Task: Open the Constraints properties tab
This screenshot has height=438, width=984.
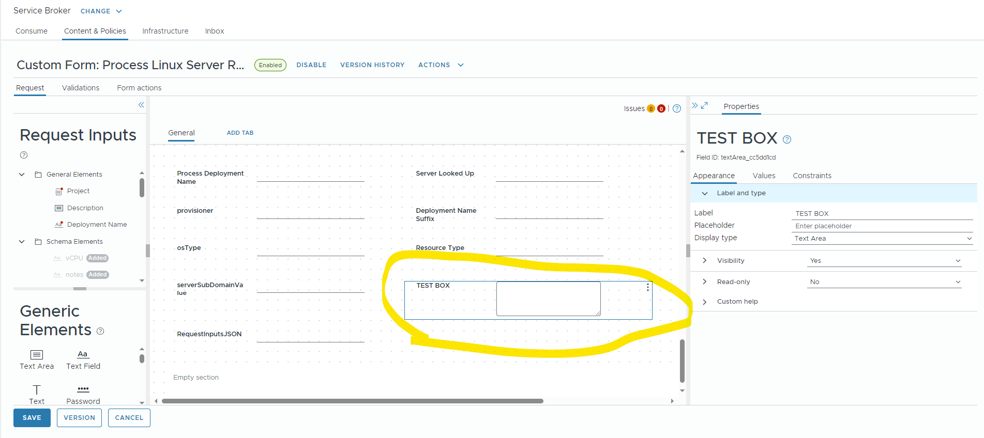Action: pos(812,176)
